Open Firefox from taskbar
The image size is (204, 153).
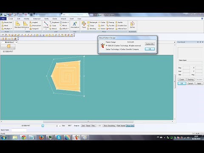tap(41, 137)
